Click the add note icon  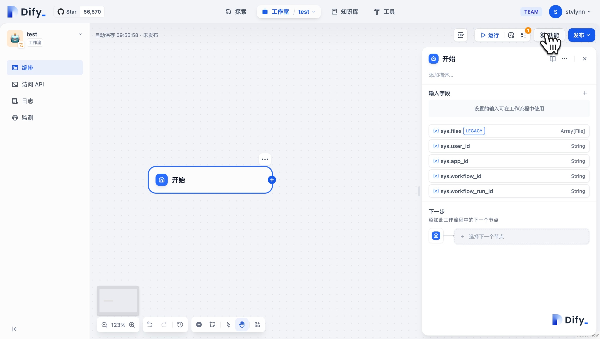(212, 325)
